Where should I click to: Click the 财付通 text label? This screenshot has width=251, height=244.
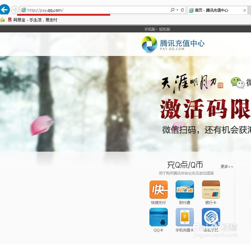(185, 203)
